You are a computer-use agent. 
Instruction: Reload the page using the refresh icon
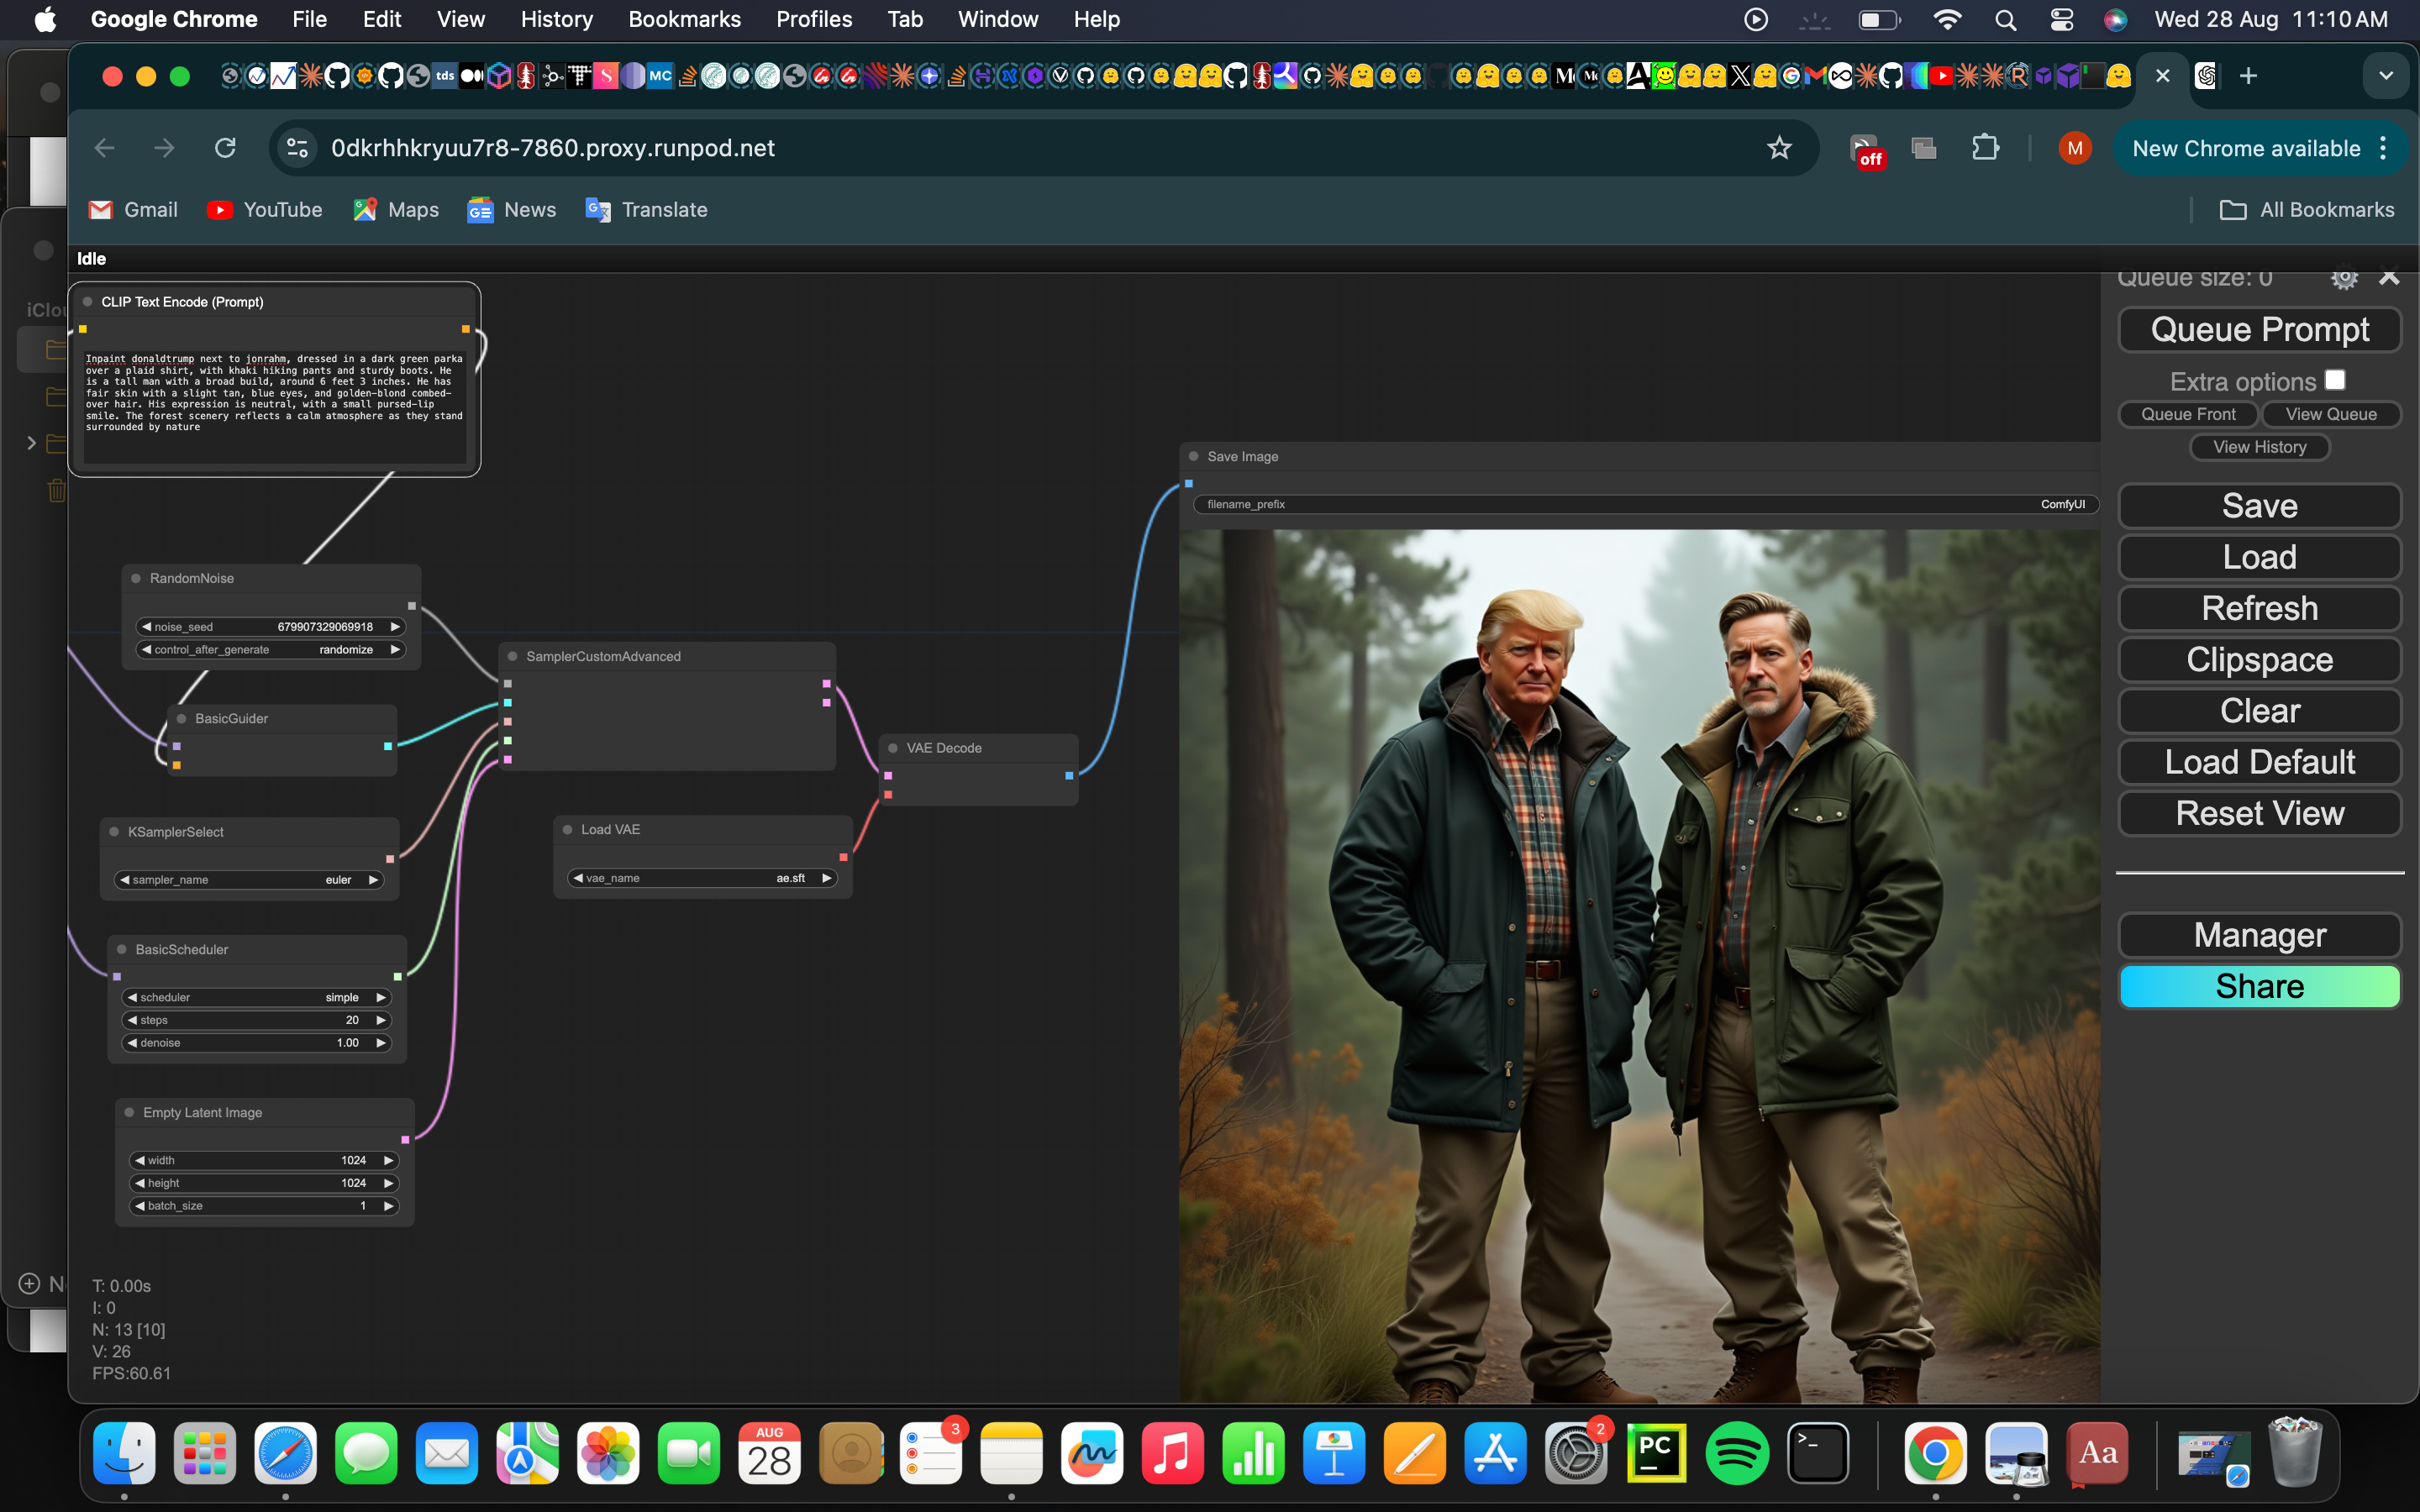pyautogui.click(x=225, y=147)
